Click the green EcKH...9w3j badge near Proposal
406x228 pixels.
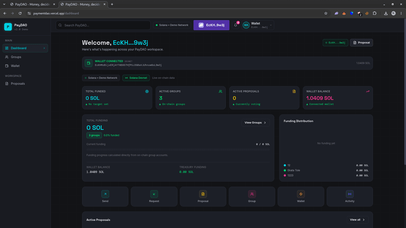[x=335, y=43]
